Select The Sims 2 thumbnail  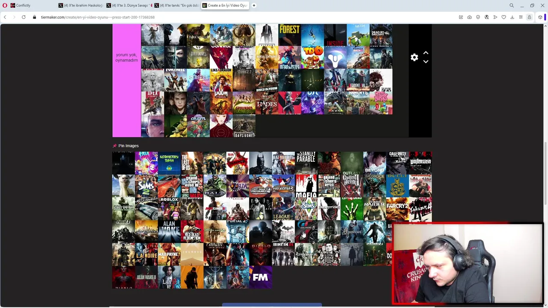[x=146, y=186]
